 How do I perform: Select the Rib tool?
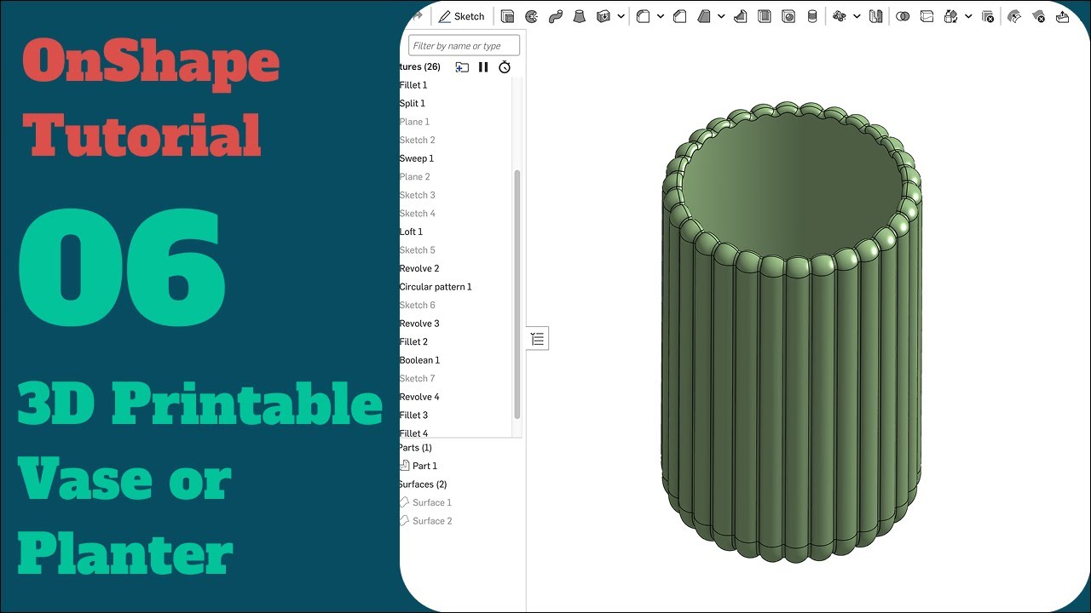point(740,16)
